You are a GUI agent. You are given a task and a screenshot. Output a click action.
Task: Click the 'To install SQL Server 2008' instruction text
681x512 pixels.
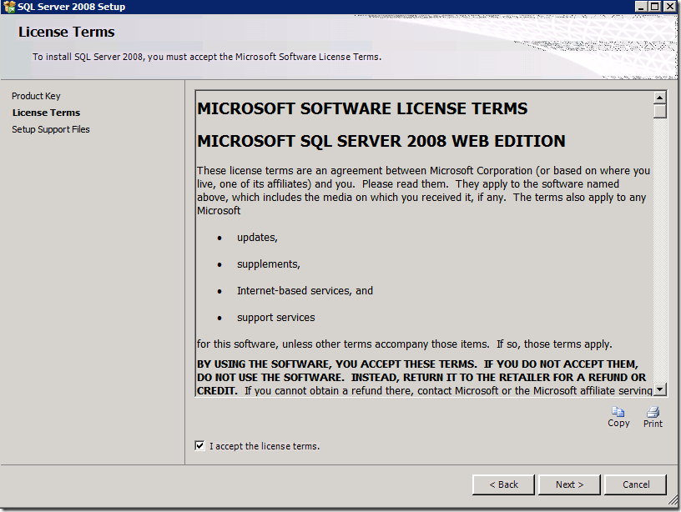[207, 57]
